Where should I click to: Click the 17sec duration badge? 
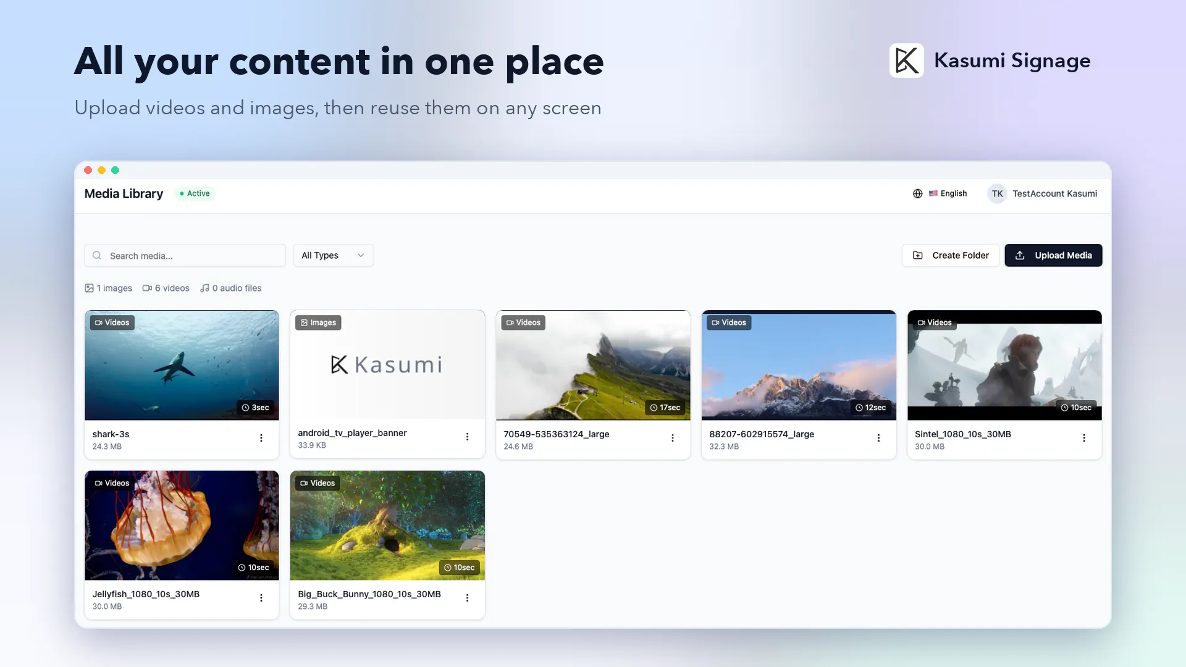(x=665, y=408)
